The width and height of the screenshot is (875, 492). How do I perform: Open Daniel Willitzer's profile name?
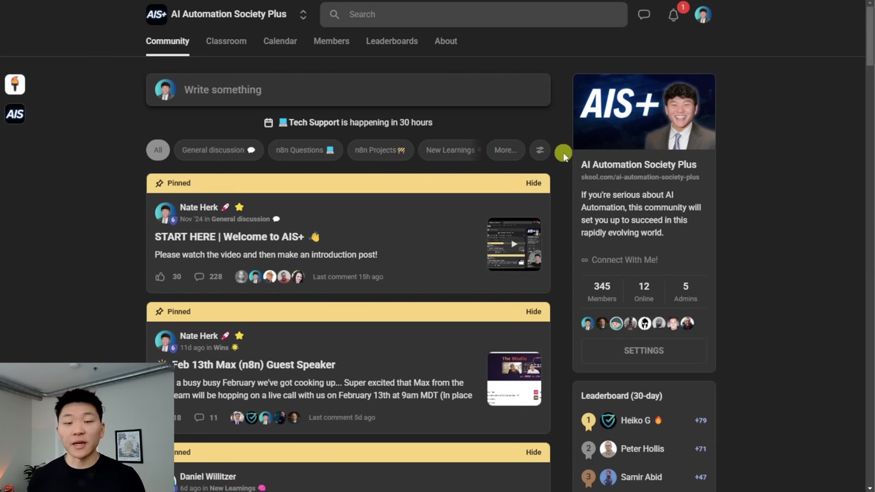(208, 476)
